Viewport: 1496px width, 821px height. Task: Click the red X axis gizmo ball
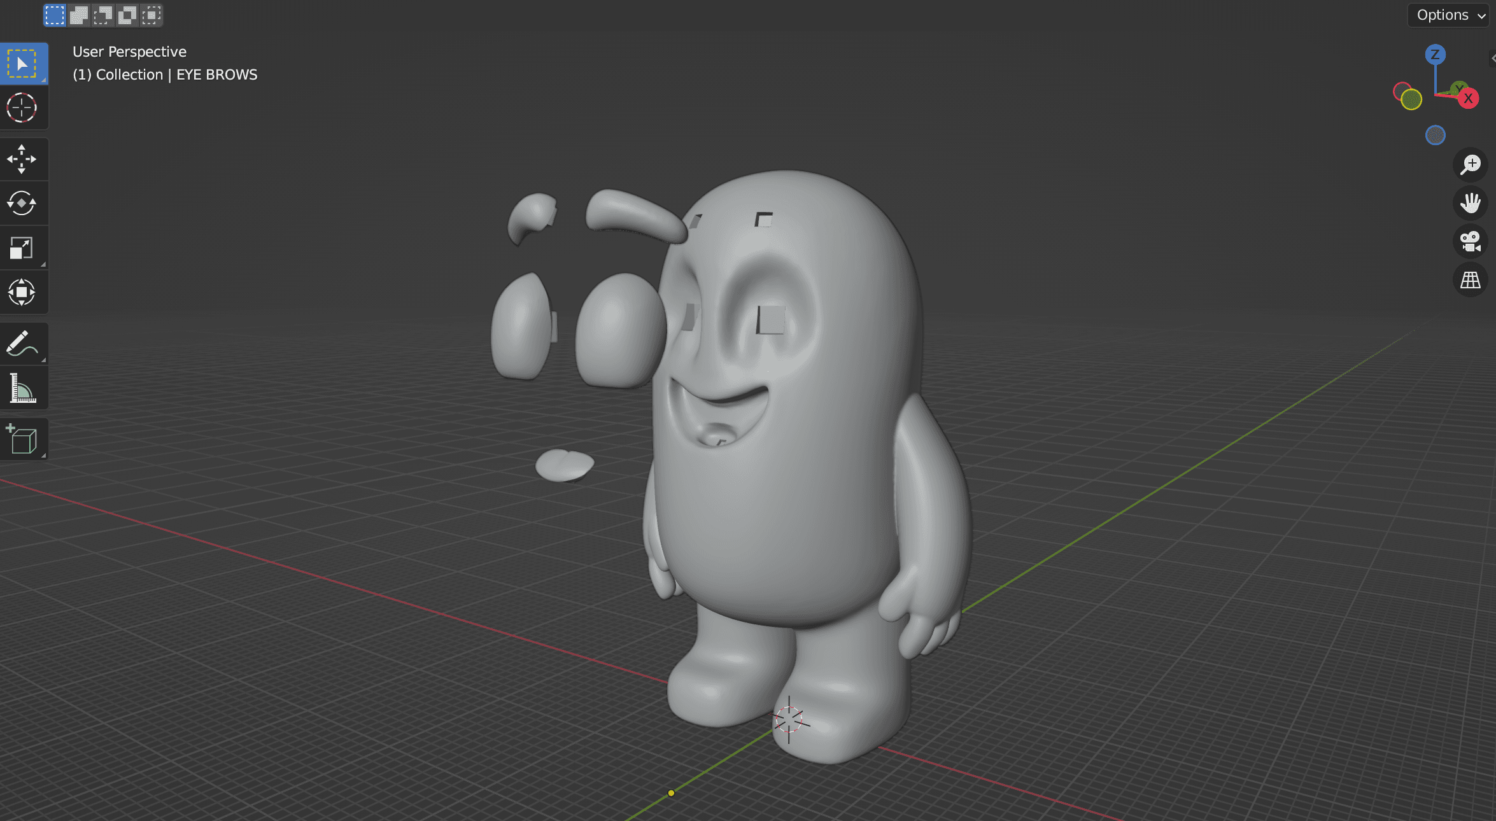click(x=1468, y=99)
